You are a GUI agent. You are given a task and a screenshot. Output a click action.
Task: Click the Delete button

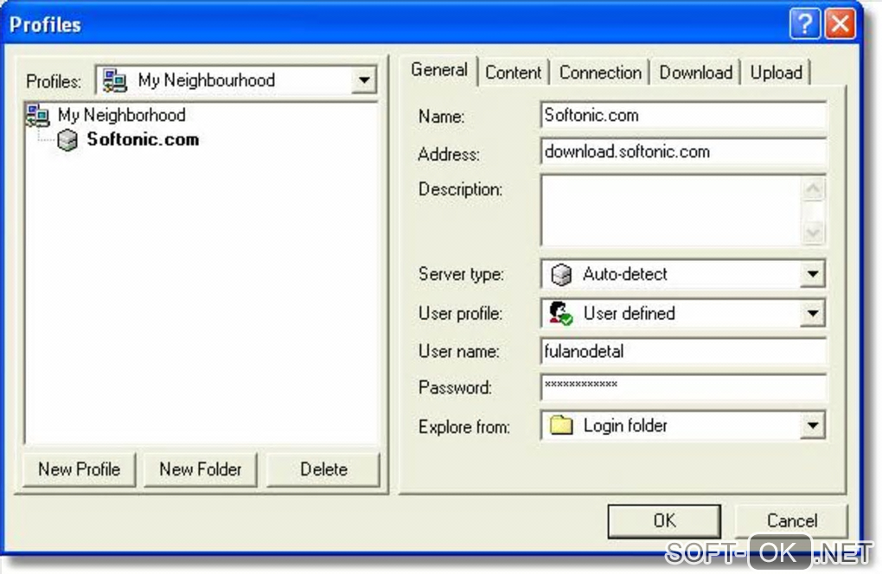coord(323,469)
